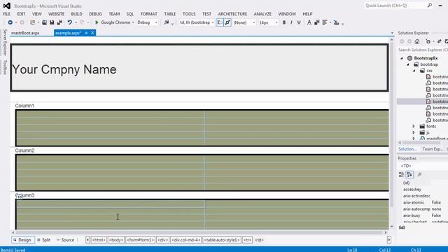
Task: Switch to Split view
Action: pyautogui.click(x=43, y=240)
